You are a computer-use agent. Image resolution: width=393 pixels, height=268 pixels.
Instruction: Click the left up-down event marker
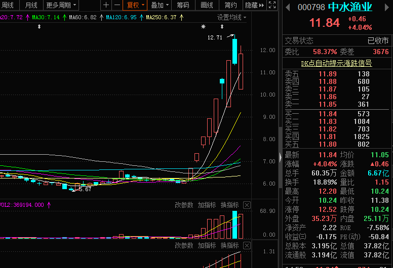point(39,26)
